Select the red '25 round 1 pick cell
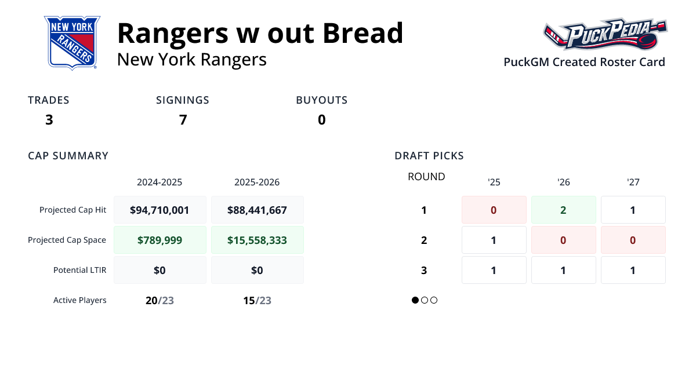 pyautogui.click(x=494, y=209)
